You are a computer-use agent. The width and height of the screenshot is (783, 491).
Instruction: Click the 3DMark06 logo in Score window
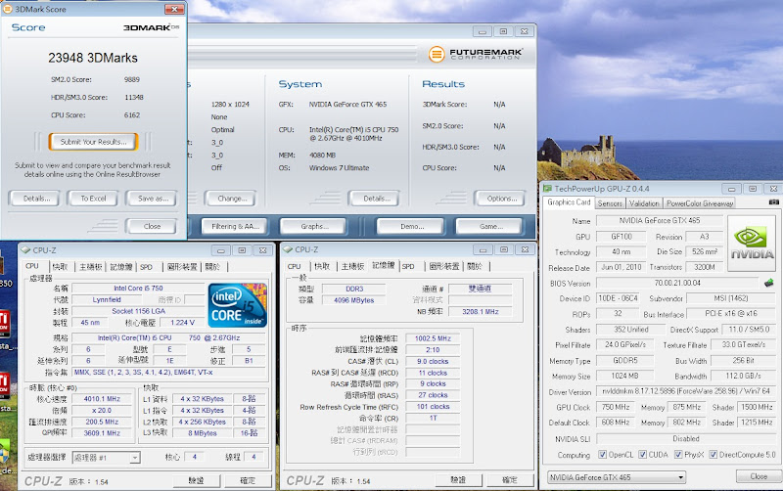151,27
